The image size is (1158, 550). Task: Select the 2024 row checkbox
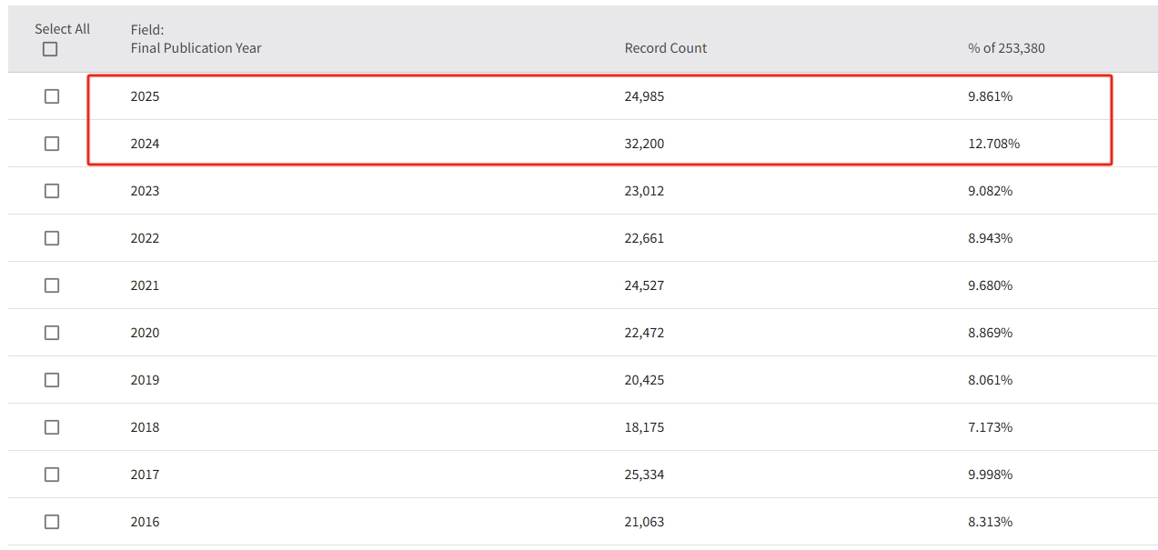tap(52, 144)
